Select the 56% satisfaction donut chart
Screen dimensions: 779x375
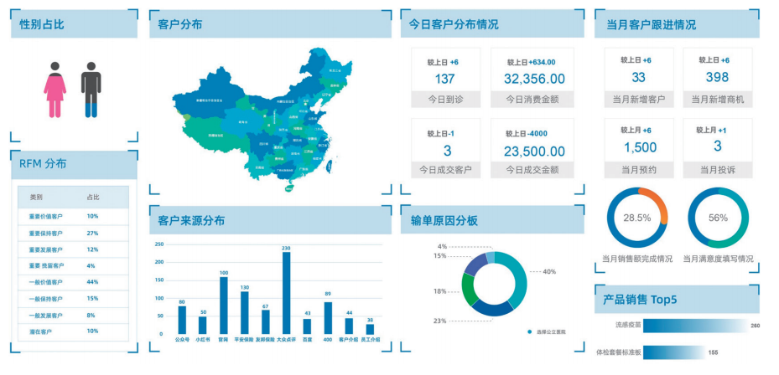tap(718, 218)
